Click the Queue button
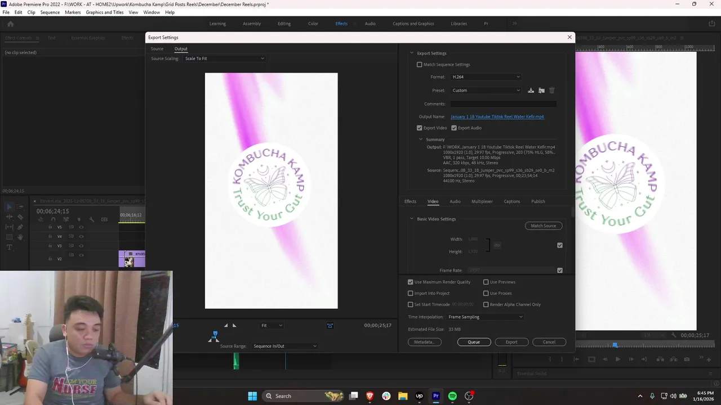 click(x=474, y=342)
